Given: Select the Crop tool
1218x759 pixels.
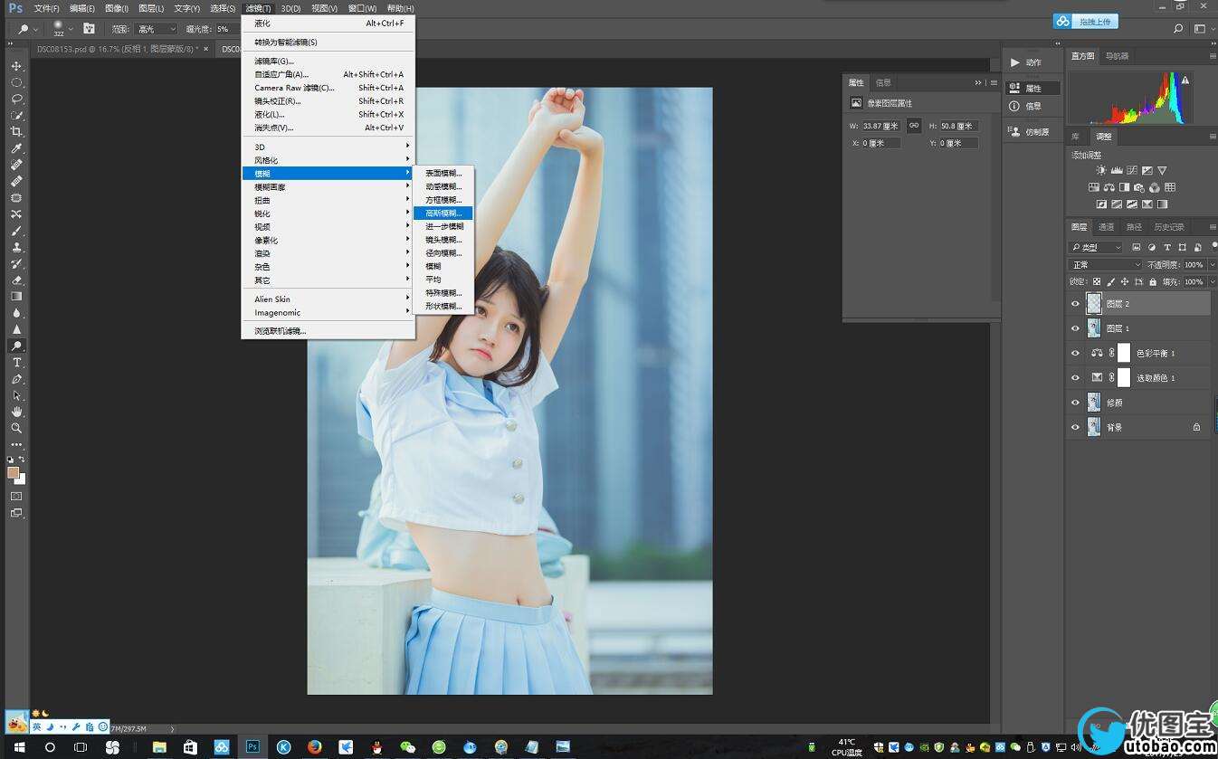Looking at the screenshot, I should coord(16,132).
